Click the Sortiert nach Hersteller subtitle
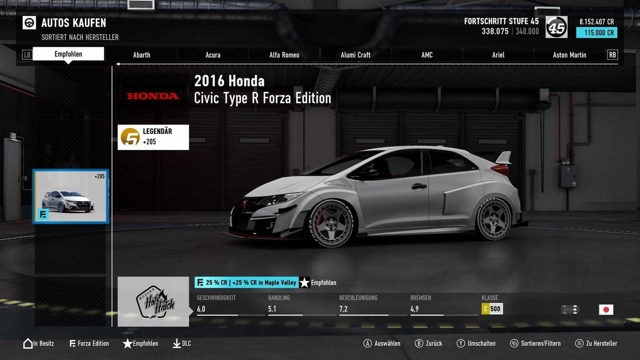 (80, 37)
